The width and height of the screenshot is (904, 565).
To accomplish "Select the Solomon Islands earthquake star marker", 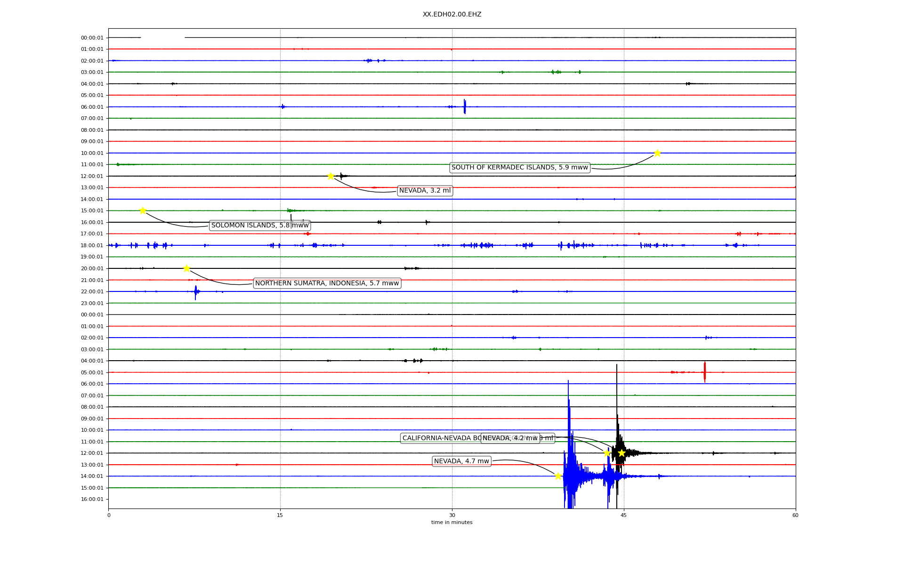I will [143, 210].
